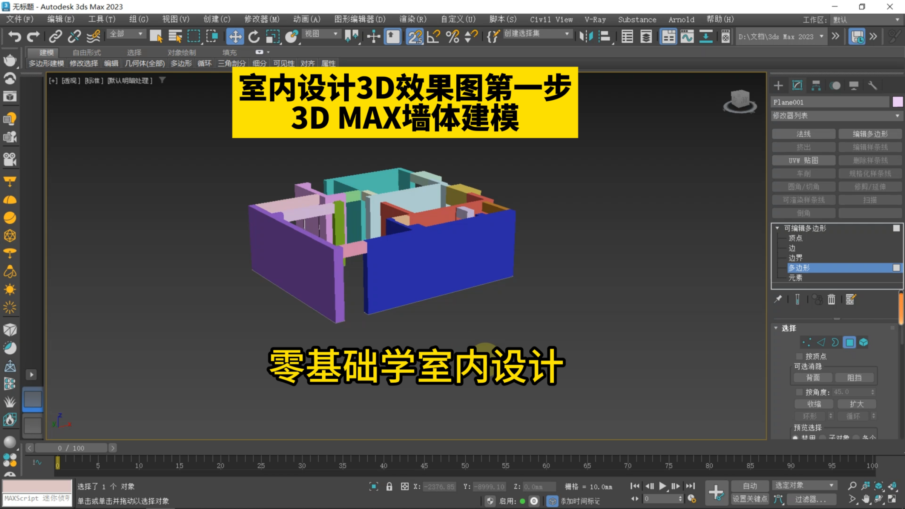
Task: Open the Display panel tab
Action: 854,86
